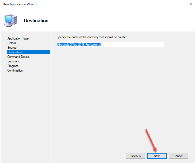This screenshot has width=195, height=163.
Task: Click the selected 'Microsoft Office 2016 Professional' text
Action: pyautogui.click(x=79, y=45)
